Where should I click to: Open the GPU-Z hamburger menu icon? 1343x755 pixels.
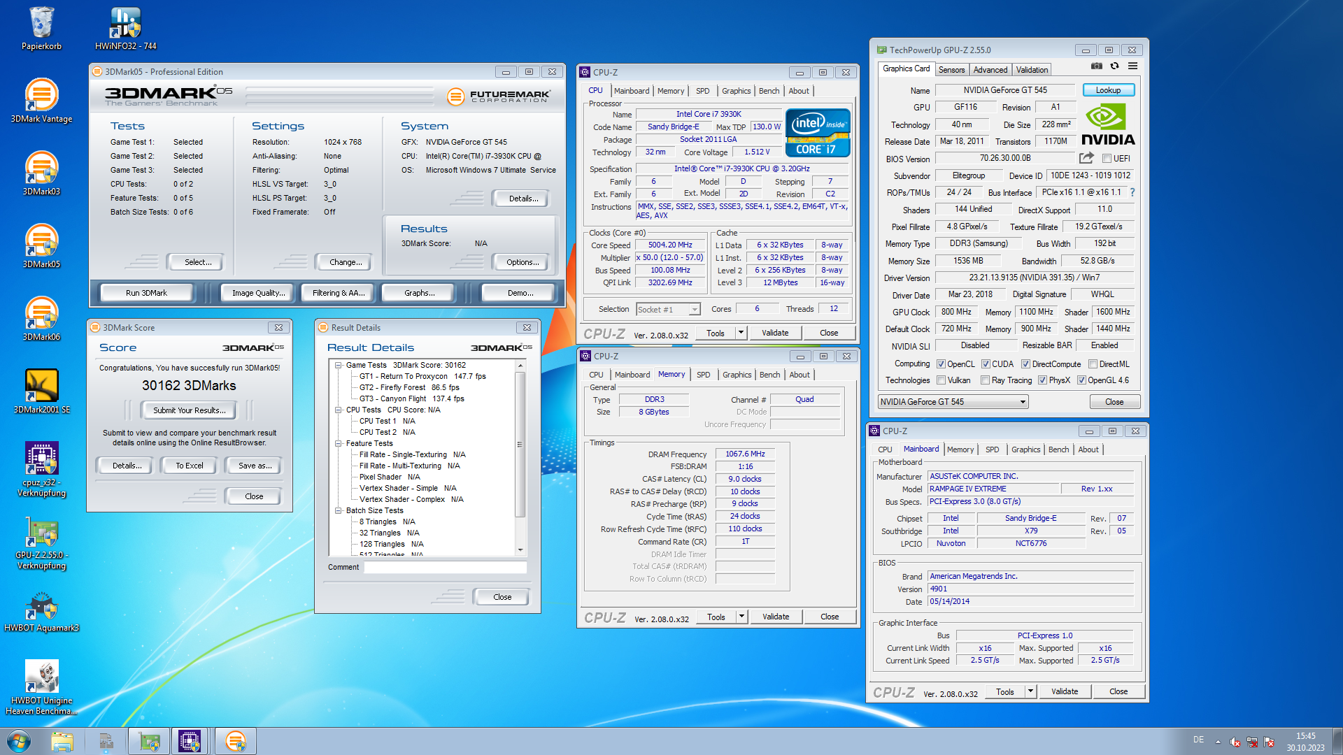1132,66
